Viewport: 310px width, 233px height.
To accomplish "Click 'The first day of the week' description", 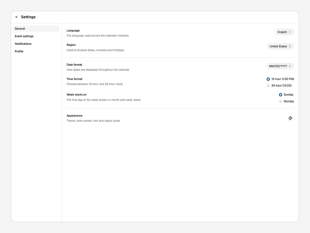I will pos(104,100).
